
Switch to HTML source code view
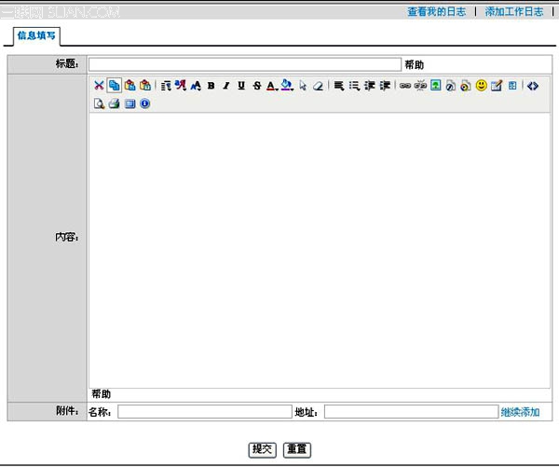pos(533,86)
